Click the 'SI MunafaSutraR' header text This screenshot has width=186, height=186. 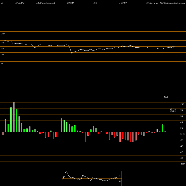point(46,3)
